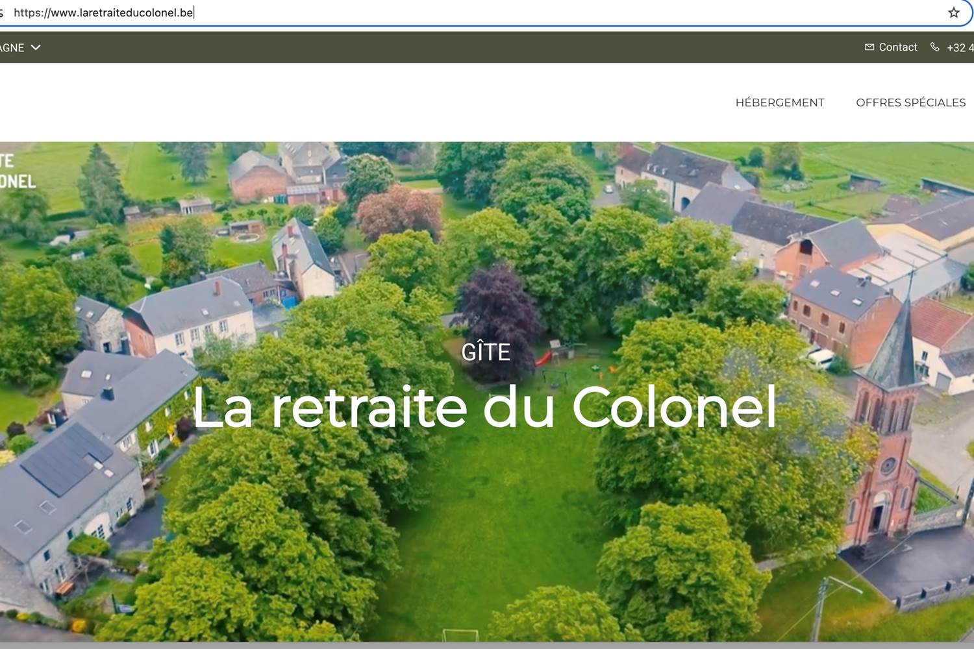Open the HÉBERGEMENT menu
Viewport: 974px width, 649px height.
tap(779, 103)
